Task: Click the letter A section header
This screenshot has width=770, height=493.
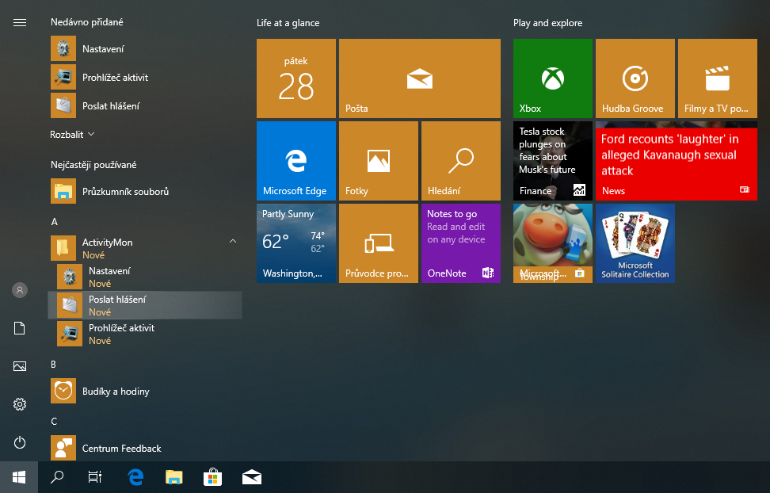Action: click(54, 222)
